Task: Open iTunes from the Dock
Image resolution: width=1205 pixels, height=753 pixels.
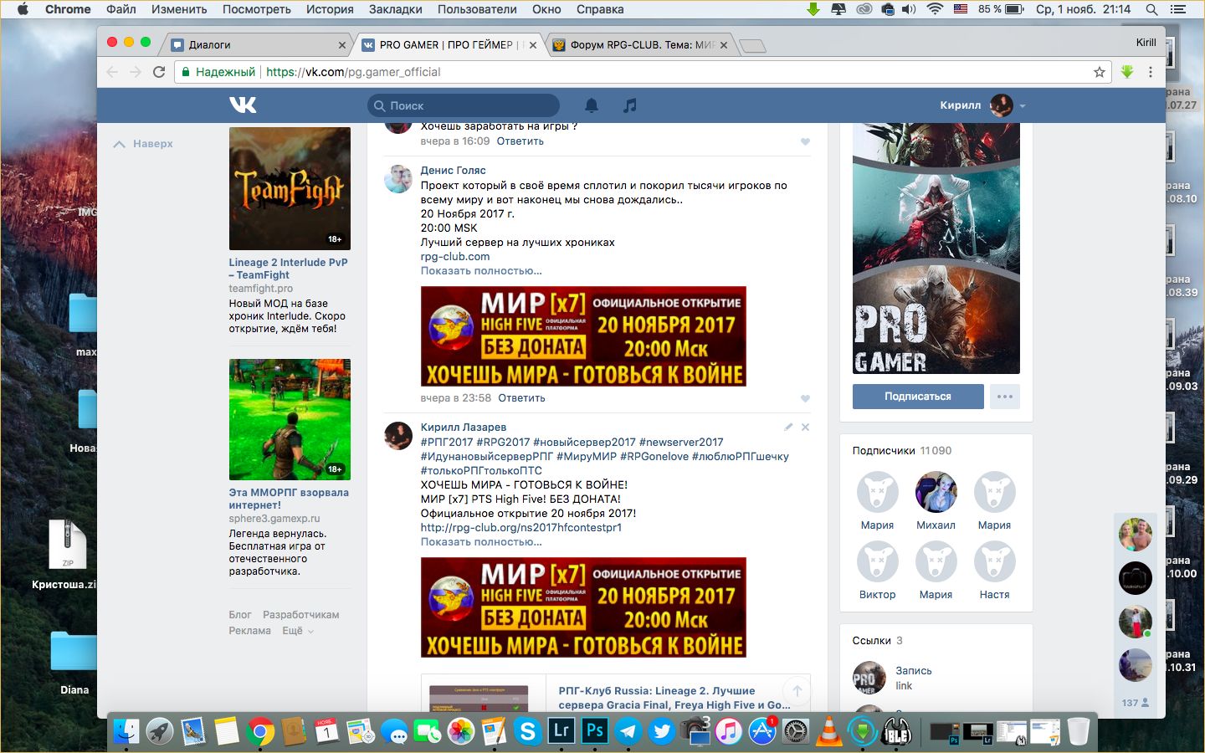Action: click(x=729, y=731)
